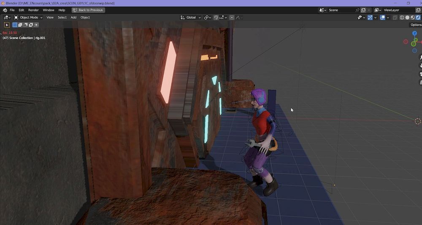Switch to Solid viewport shading
The height and width of the screenshot is (225, 422).
click(x=407, y=18)
